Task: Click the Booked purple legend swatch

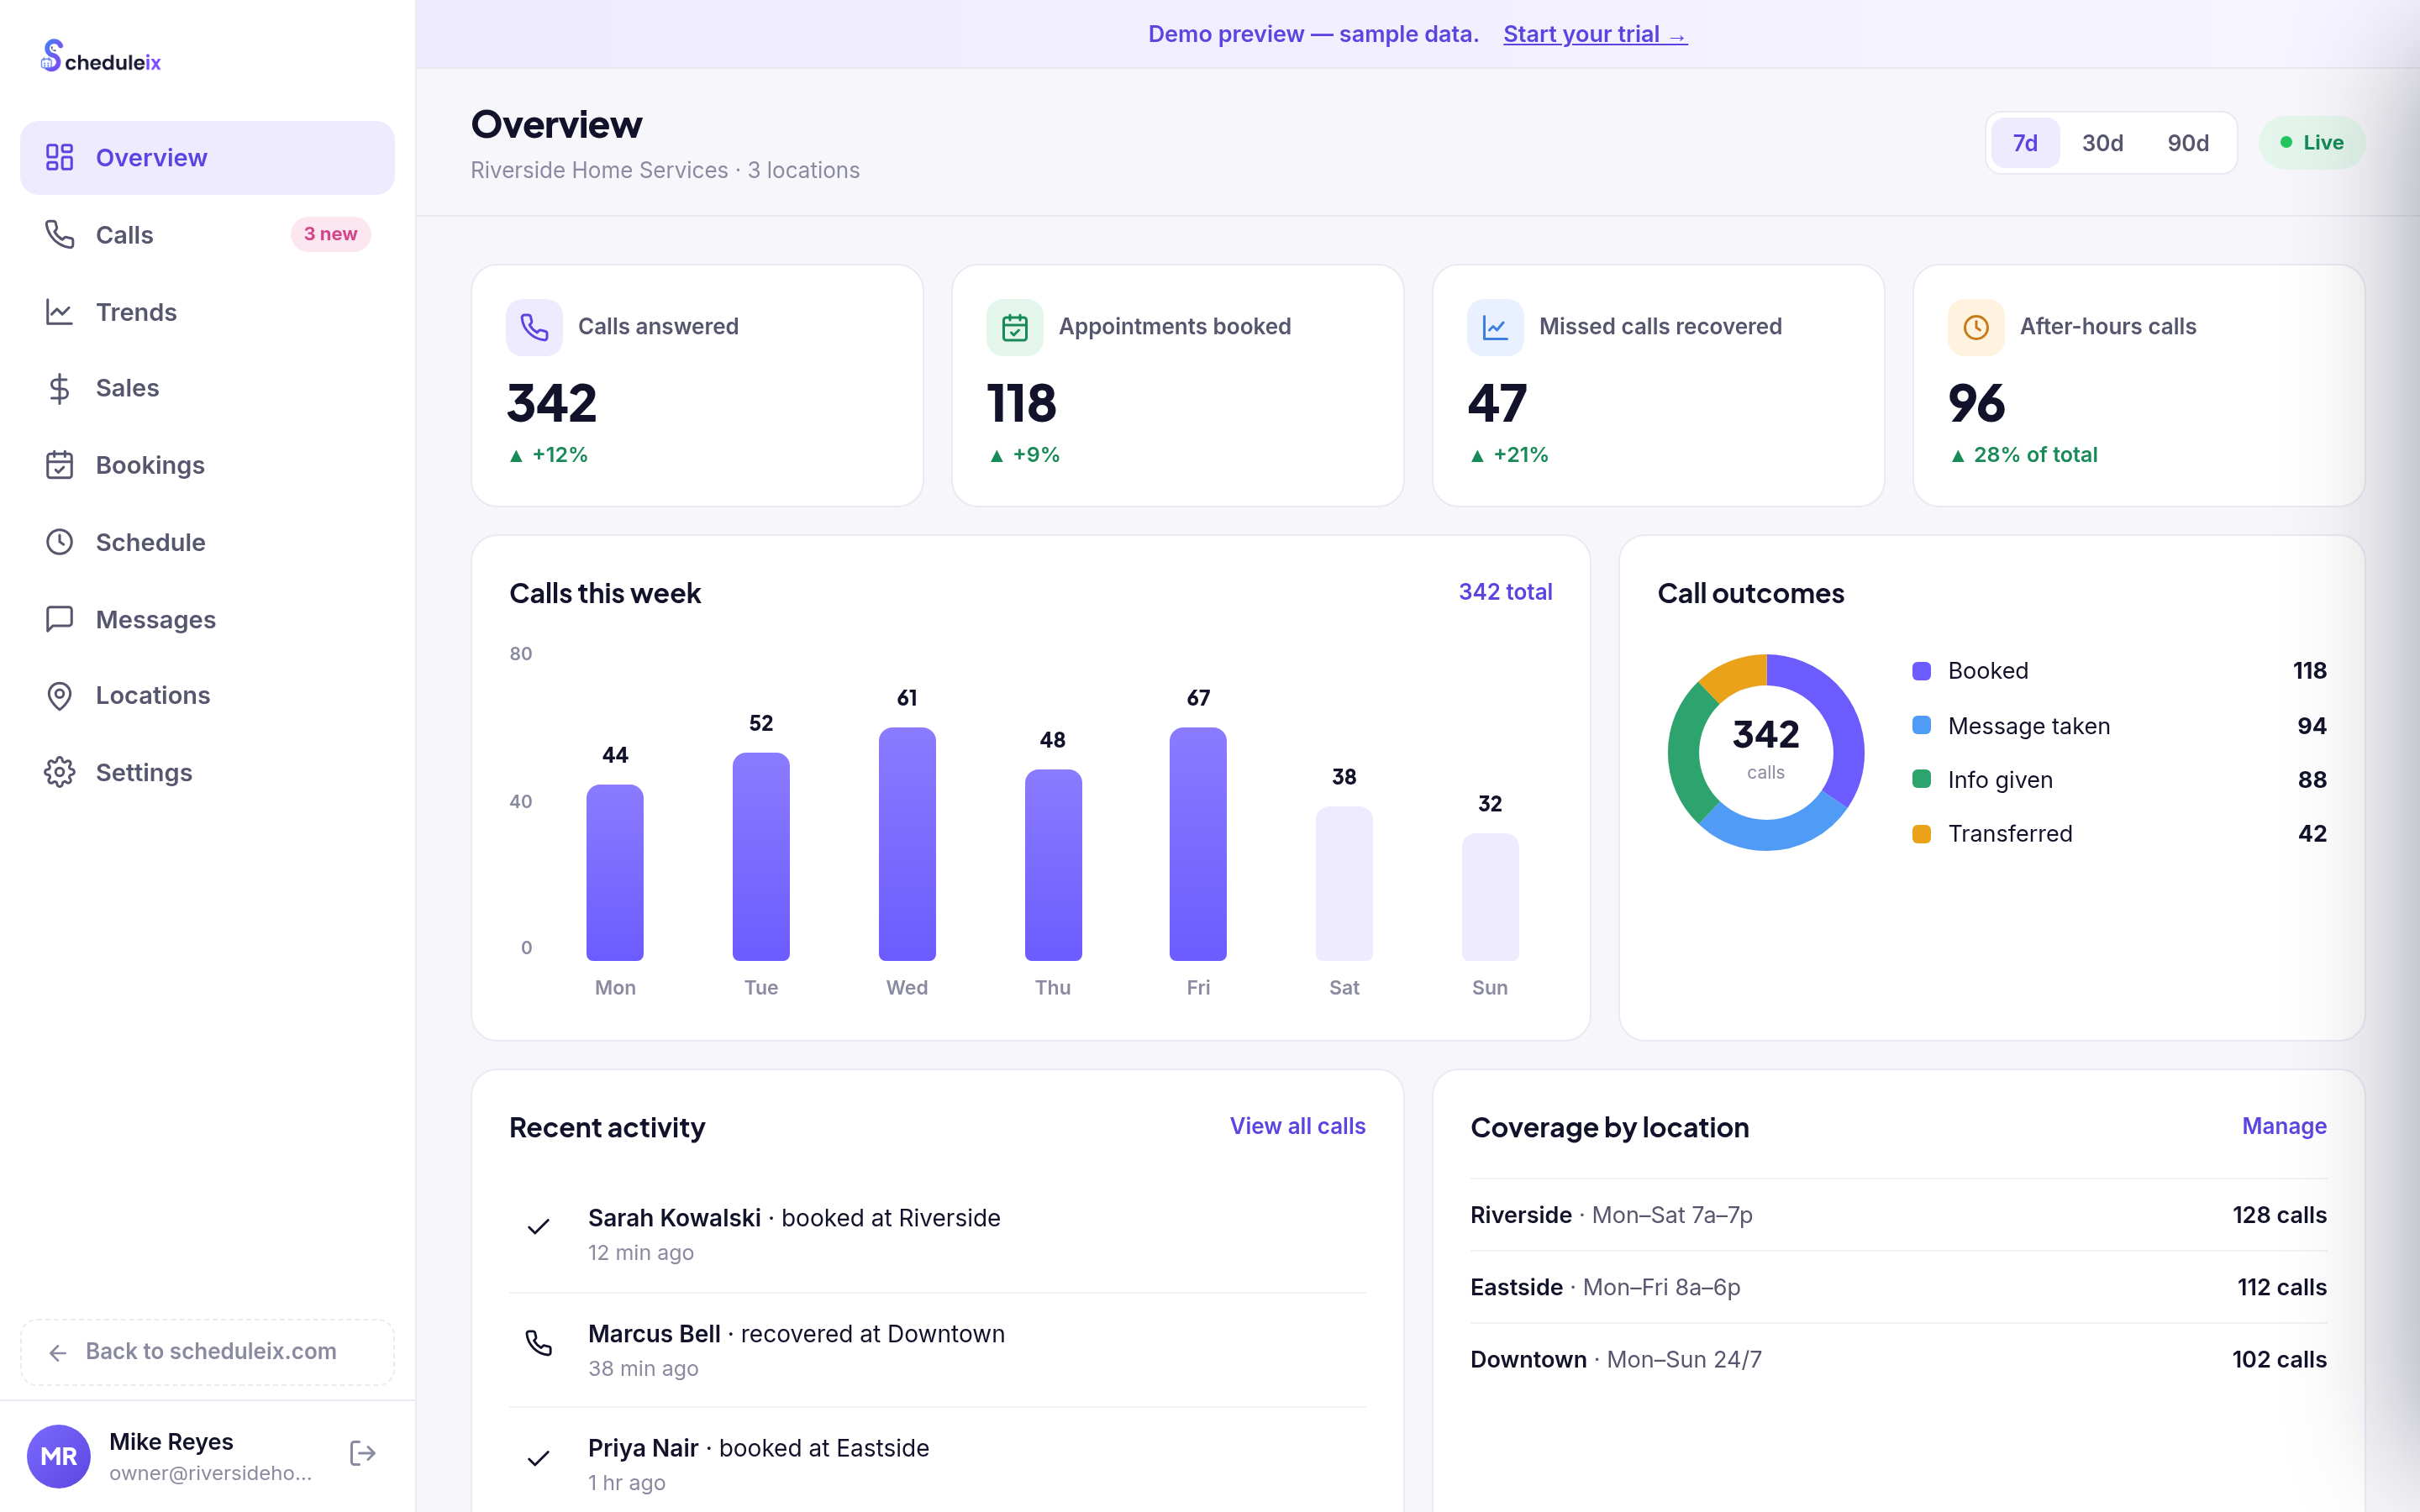Action: (x=1921, y=671)
